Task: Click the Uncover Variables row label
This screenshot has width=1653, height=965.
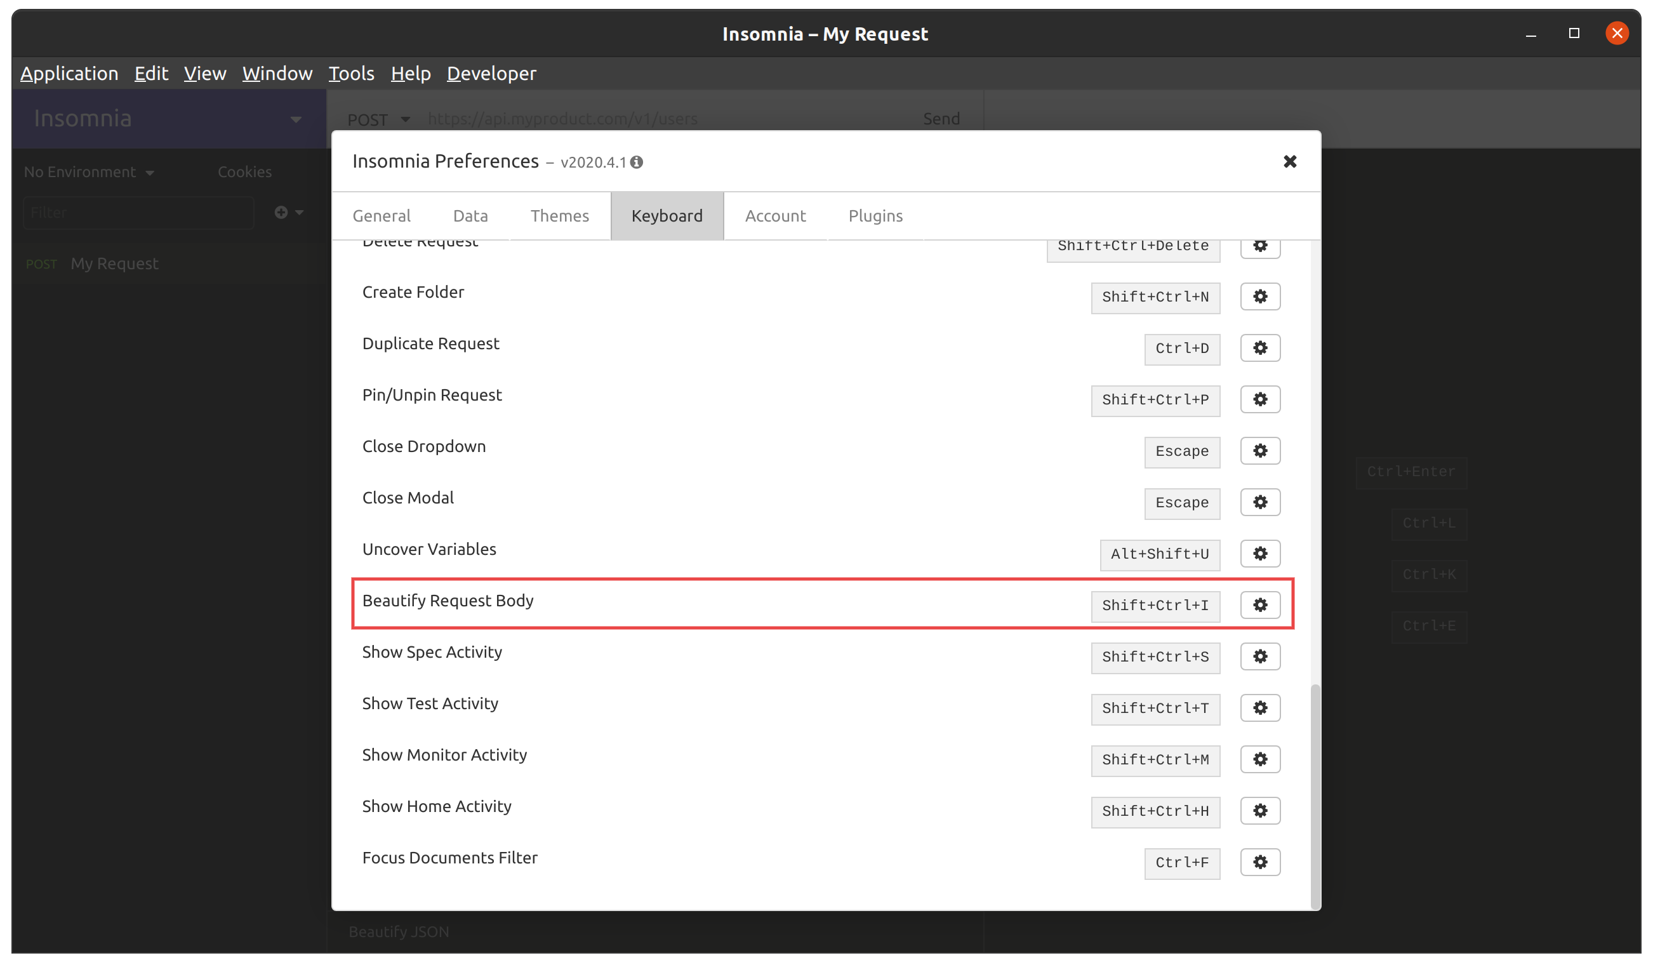Action: pos(429,549)
